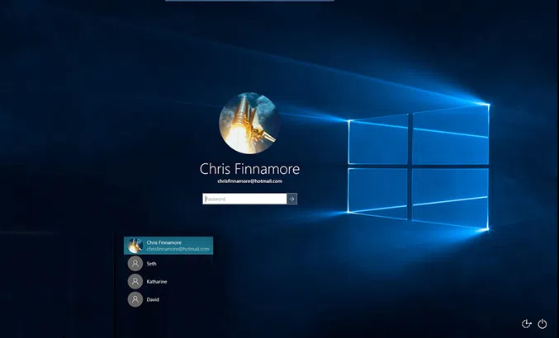Click Seth's avatar icon
This screenshot has width=559, height=338.
click(135, 264)
